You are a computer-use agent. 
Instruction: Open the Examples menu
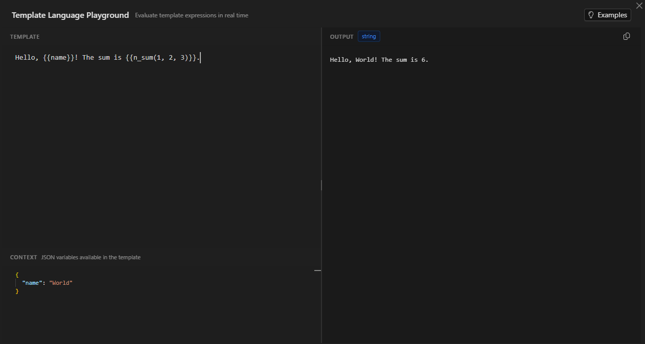coord(607,15)
